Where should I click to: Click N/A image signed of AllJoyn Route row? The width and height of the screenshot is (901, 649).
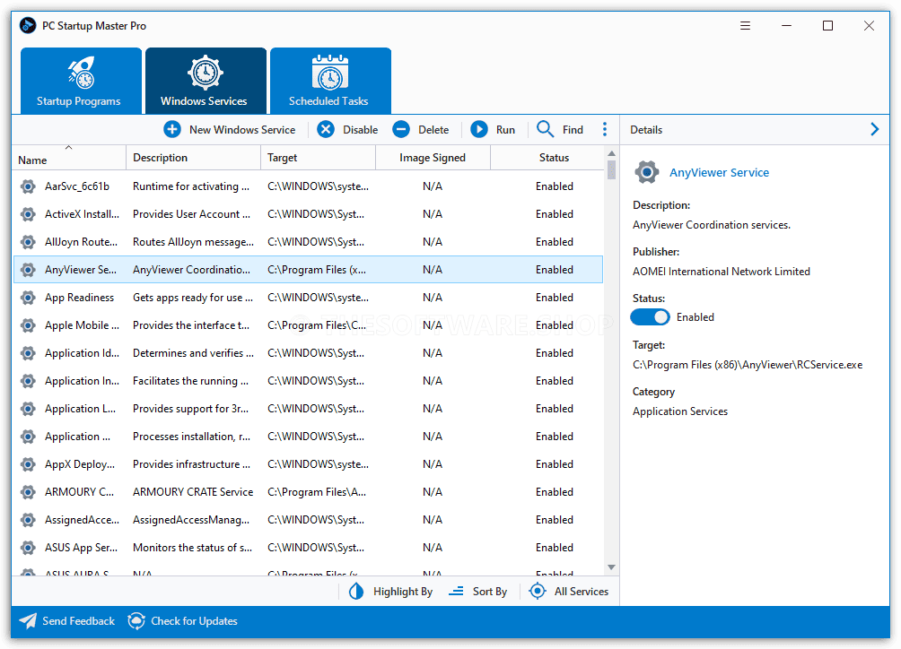coord(433,242)
